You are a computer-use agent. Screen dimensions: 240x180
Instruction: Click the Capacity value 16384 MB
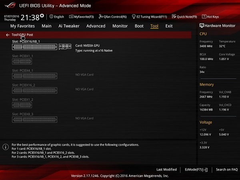pyautogui.click(x=206, y=110)
